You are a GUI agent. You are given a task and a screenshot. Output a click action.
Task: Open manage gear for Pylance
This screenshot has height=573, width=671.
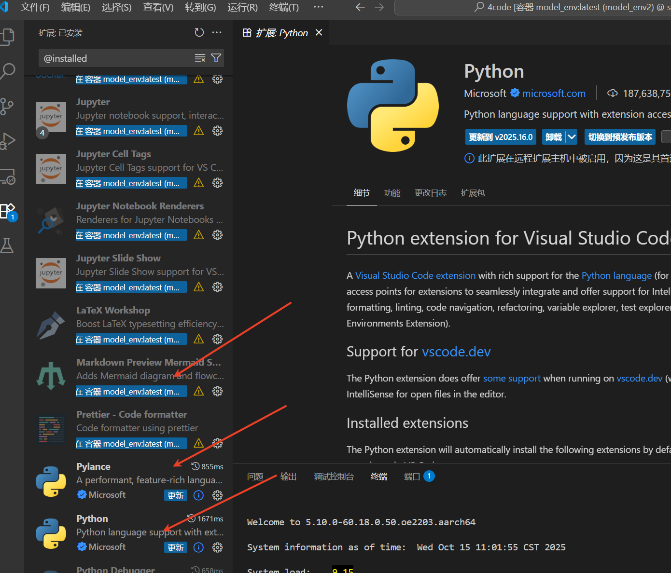pyautogui.click(x=218, y=495)
